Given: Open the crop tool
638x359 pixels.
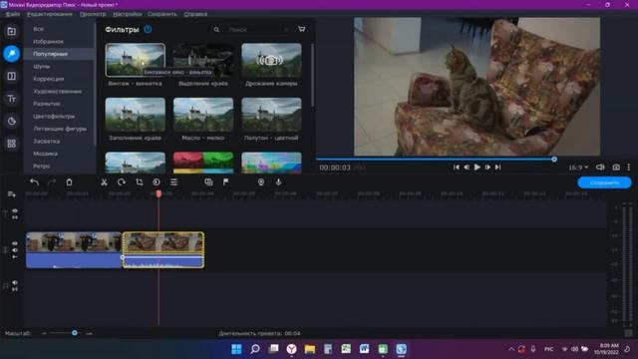Looking at the screenshot, I should tap(140, 181).
